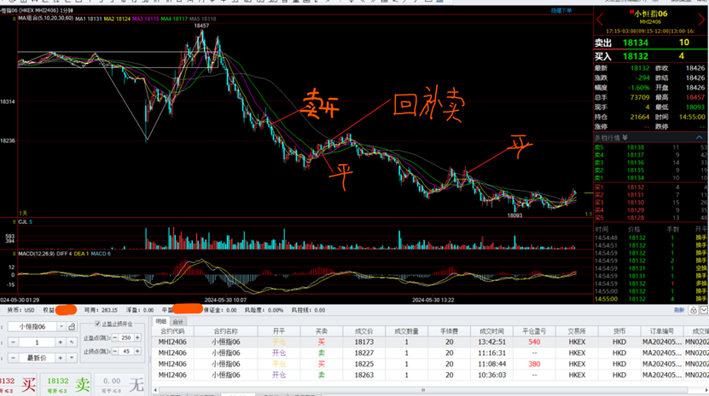The image size is (709, 396).
Task: Click the 1天 period label on chart
Action: click(x=23, y=213)
